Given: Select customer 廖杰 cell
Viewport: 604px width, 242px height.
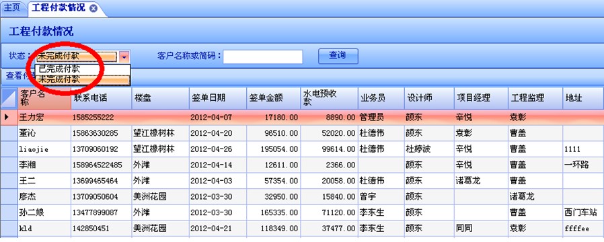Looking at the screenshot, I should point(44,196).
